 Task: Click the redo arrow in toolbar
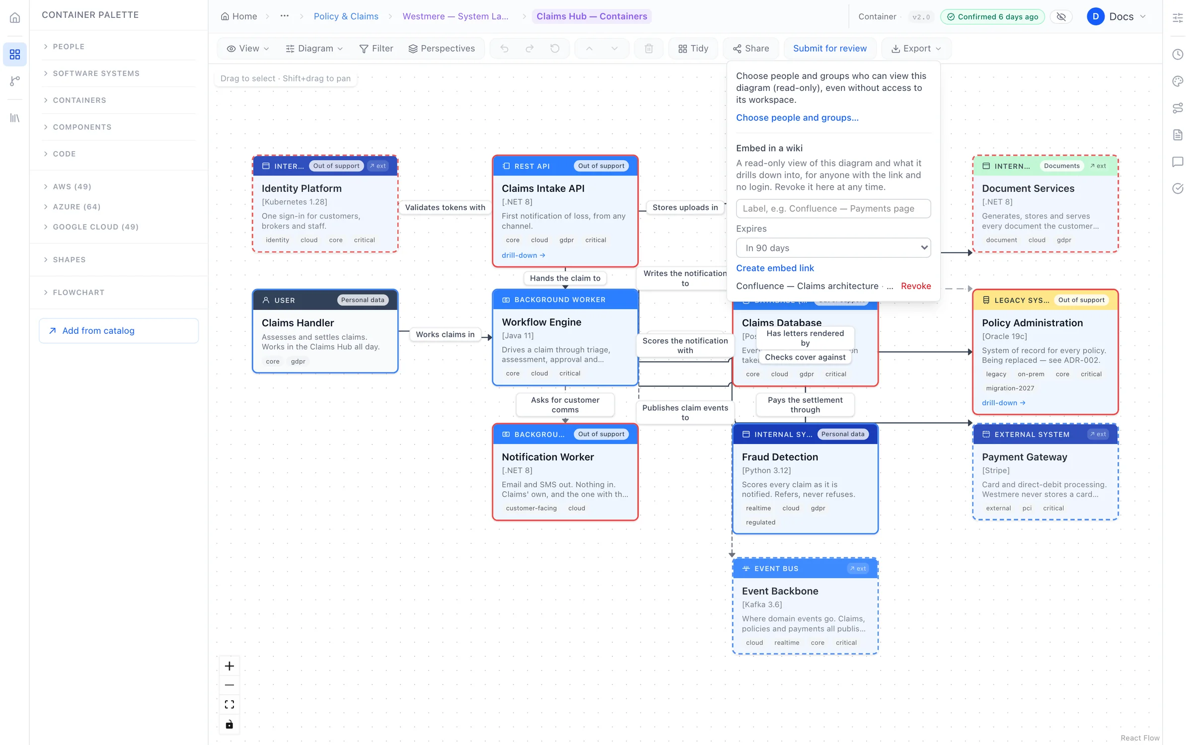[x=529, y=48]
